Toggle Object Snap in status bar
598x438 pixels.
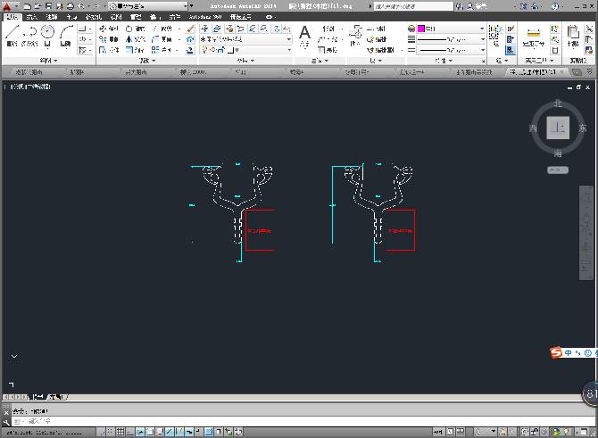[150, 432]
